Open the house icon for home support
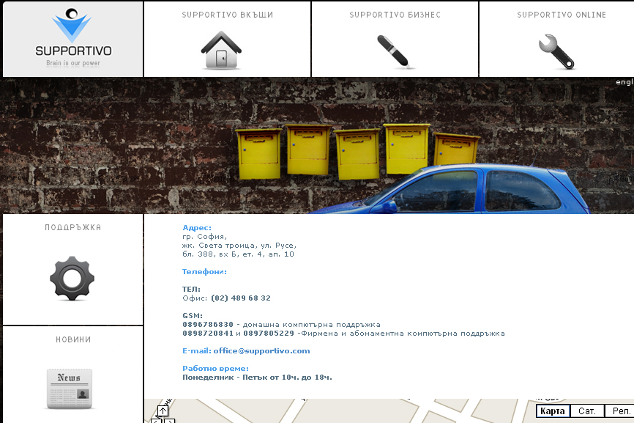 click(221, 51)
